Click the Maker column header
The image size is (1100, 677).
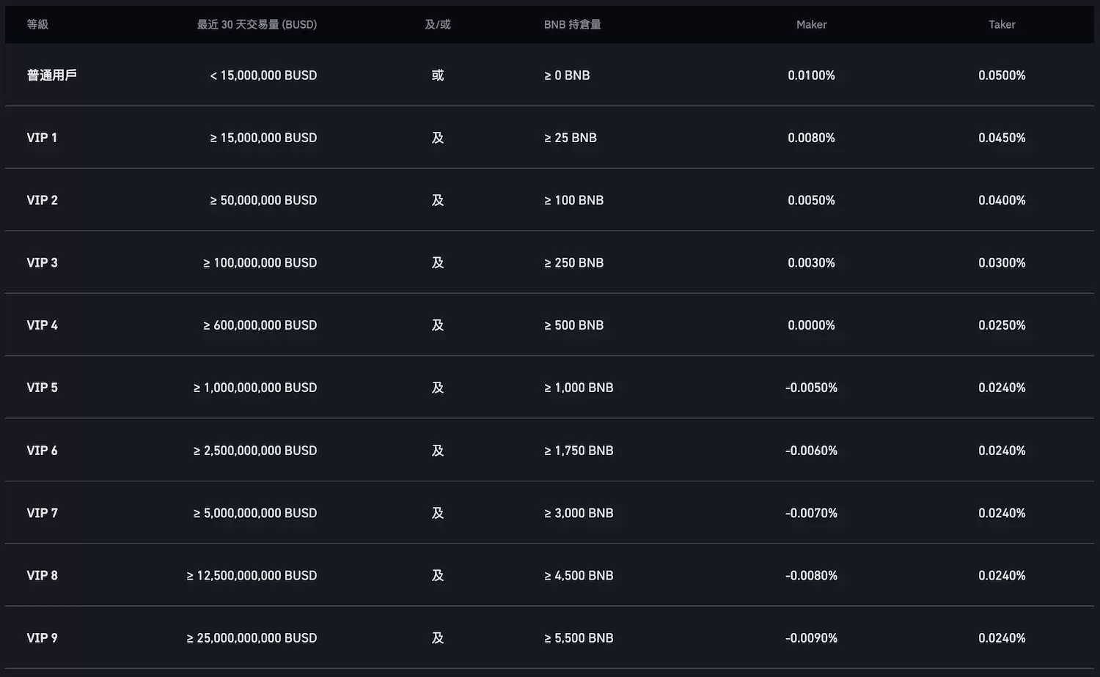pos(811,24)
